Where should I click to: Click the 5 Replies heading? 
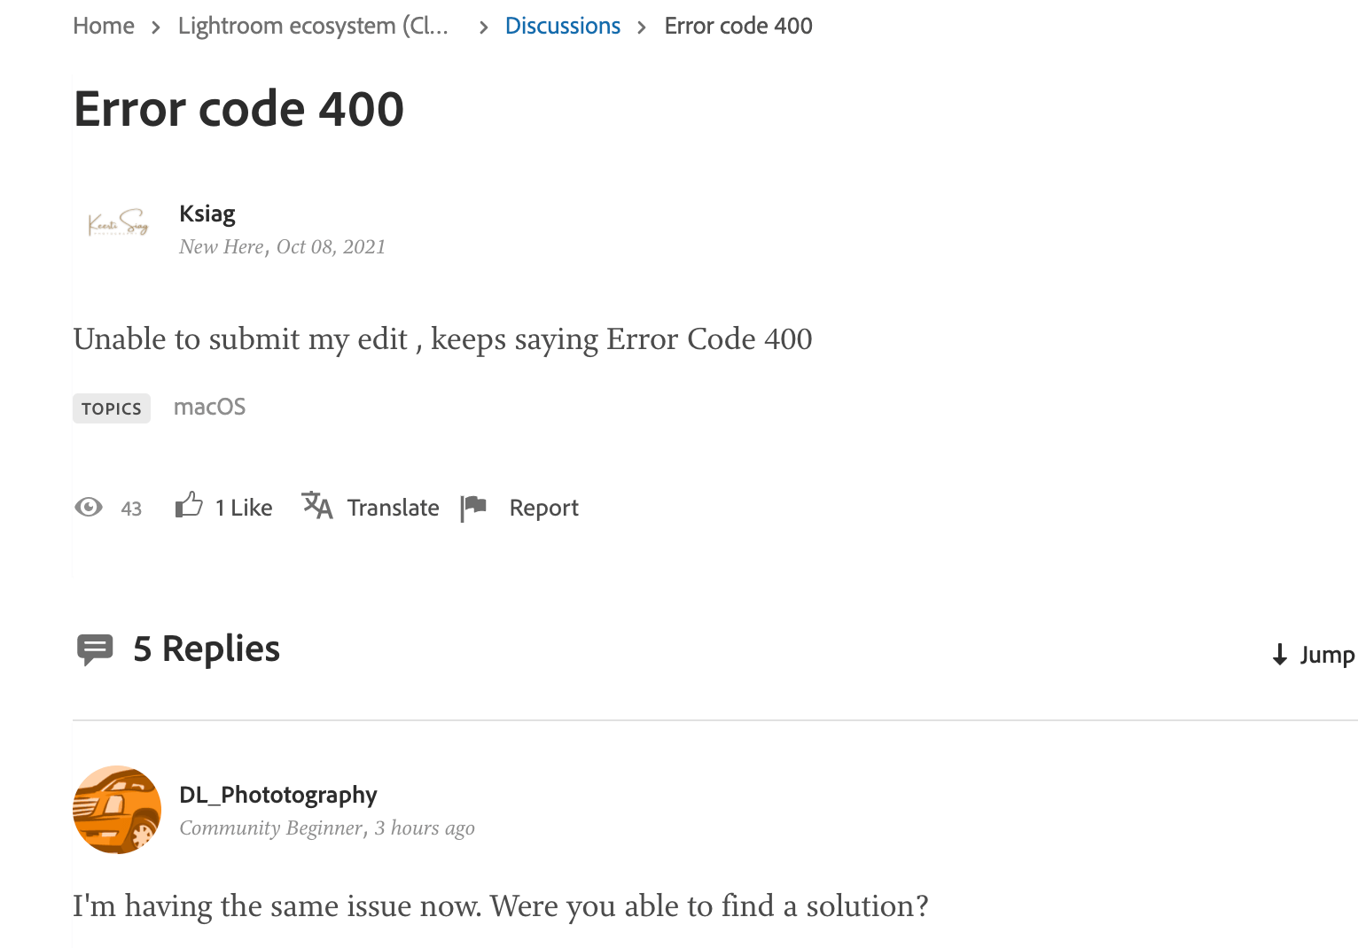pyautogui.click(x=205, y=649)
